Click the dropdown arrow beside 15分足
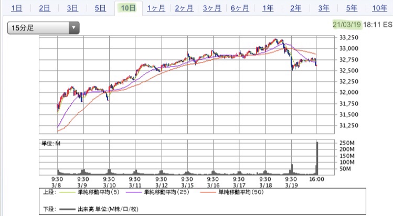Image resolution: width=393 pixels, height=216 pixels. 74,28
